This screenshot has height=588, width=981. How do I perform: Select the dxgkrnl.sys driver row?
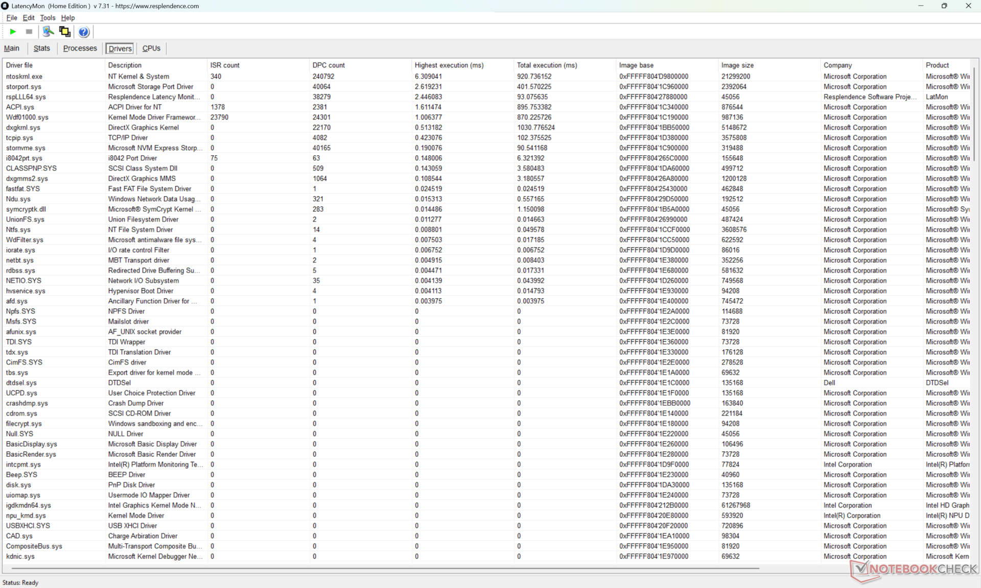click(x=486, y=128)
